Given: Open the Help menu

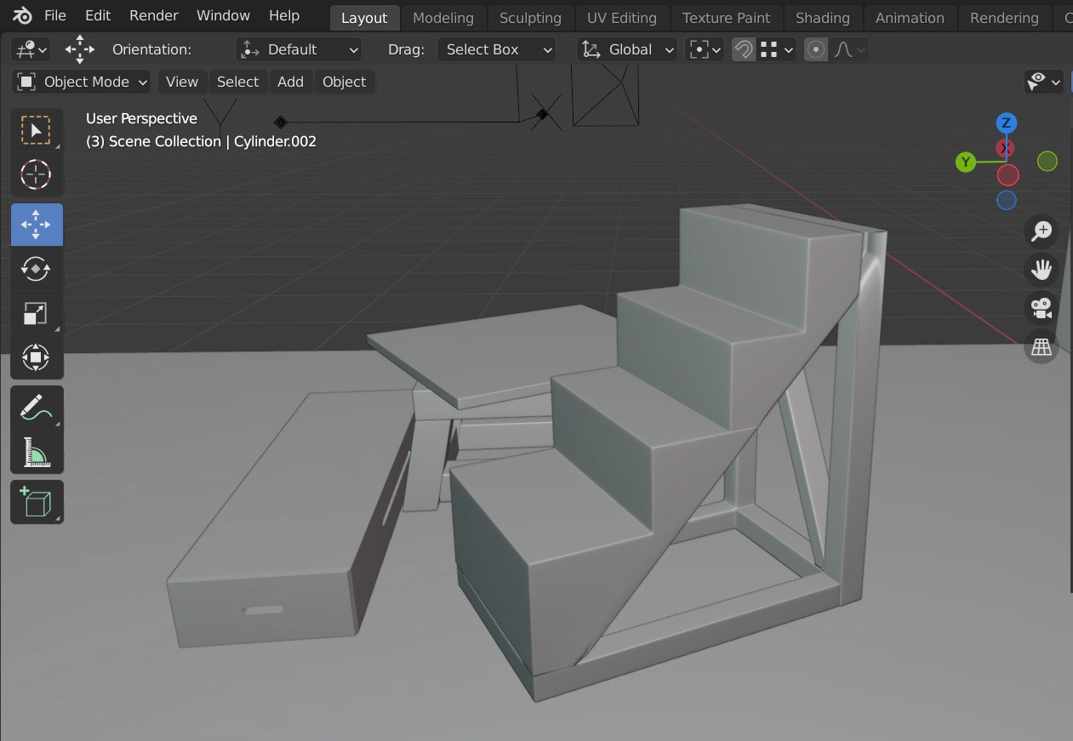Looking at the screenshot, I should 284,15.
